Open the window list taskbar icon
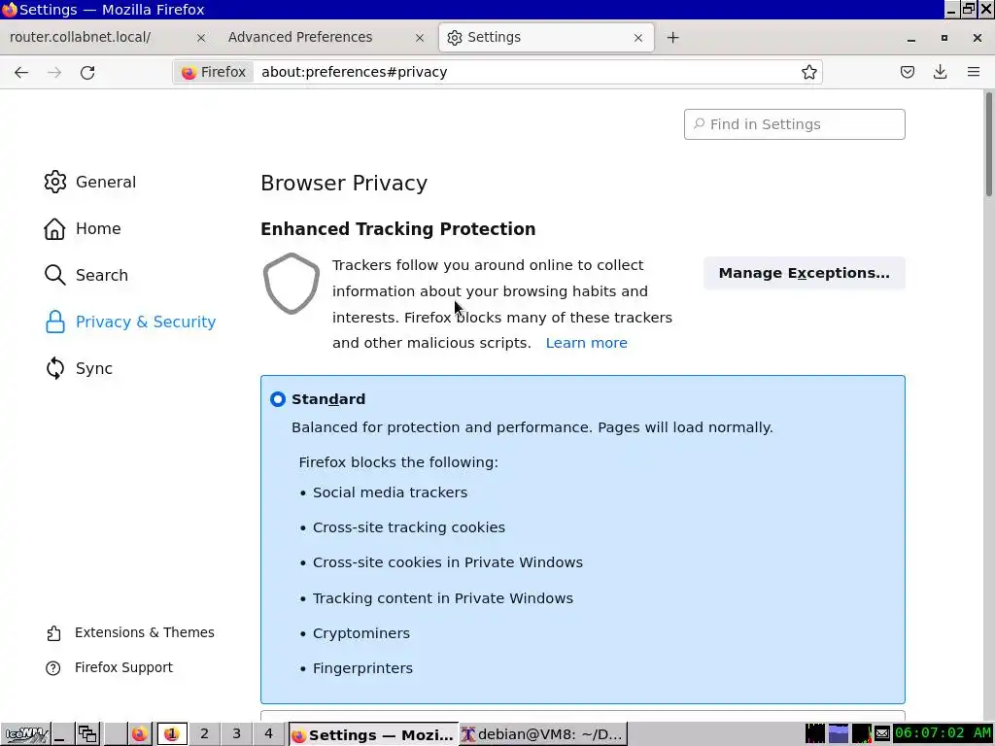Screen dimensions: 995x746 (x=86, y=734)
